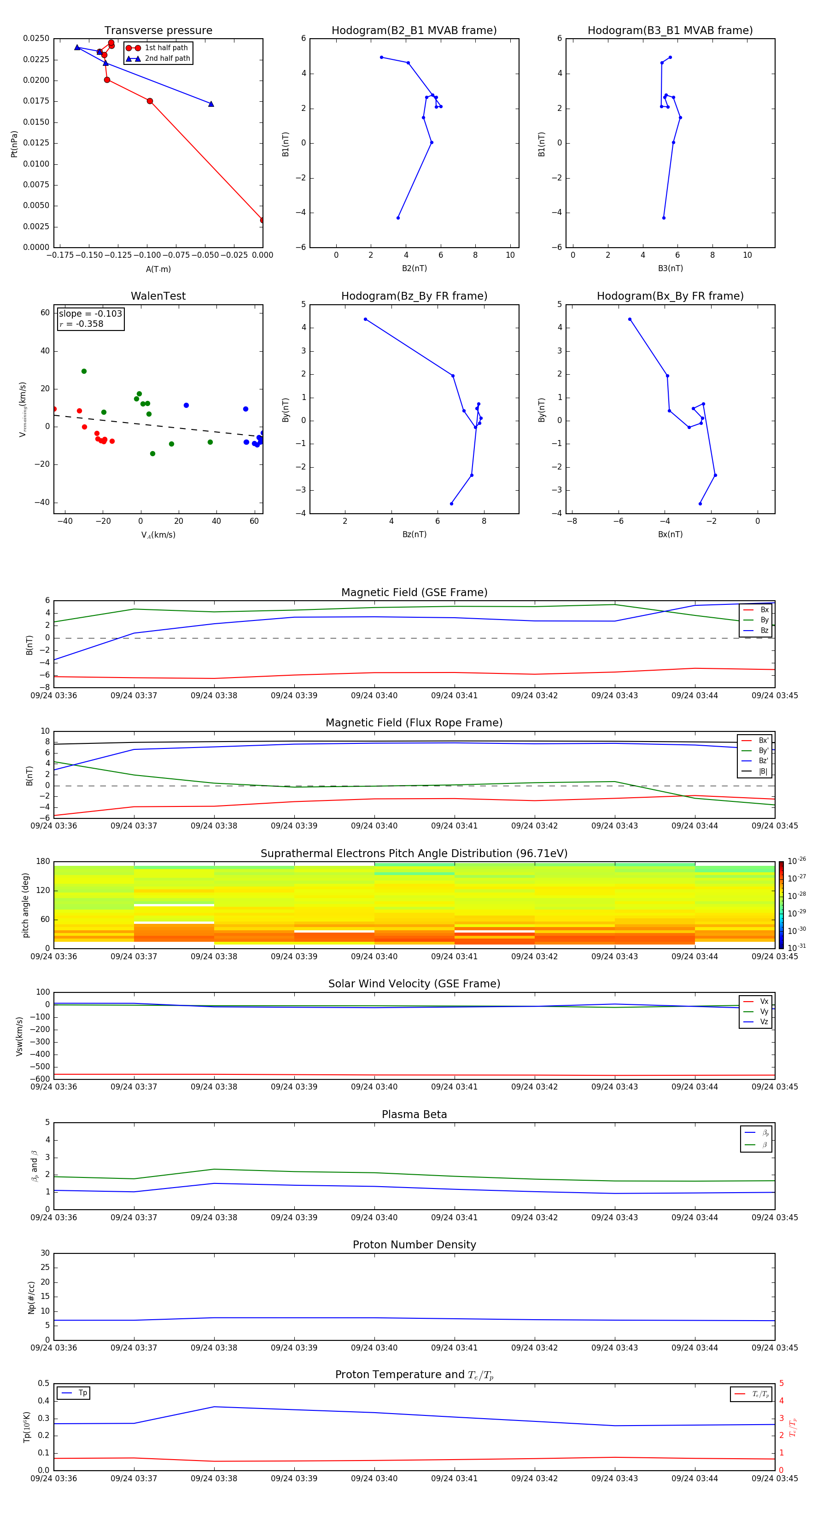
Task: Click the Suprathermal Electrons Pitch Angle title
Action: pyautogui.click(x=414, y=853)
